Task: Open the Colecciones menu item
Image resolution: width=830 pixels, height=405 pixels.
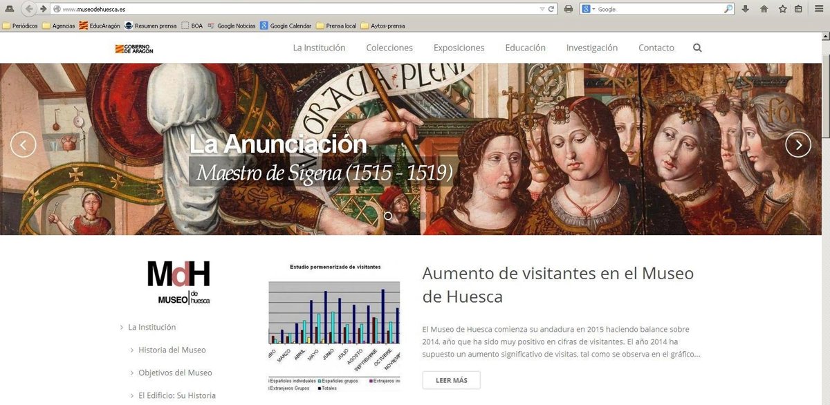Action: pos(389,48)
